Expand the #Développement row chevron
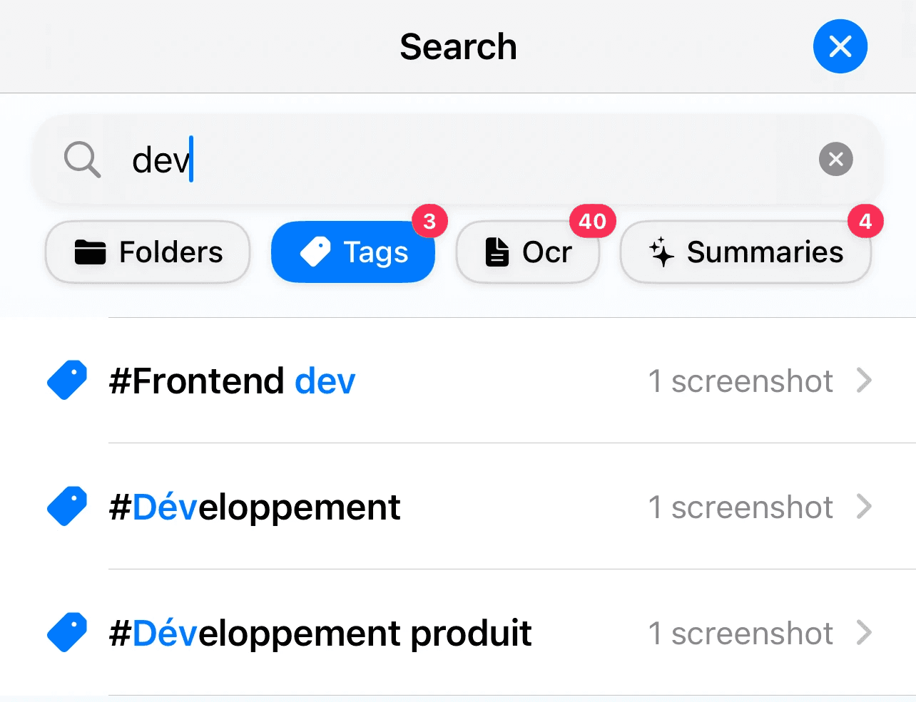 (x=864, y=506)
